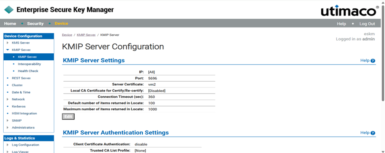Screen dimensions: 385x153
Task: Select SNMP label in sidebar
Action: point(17,121)
